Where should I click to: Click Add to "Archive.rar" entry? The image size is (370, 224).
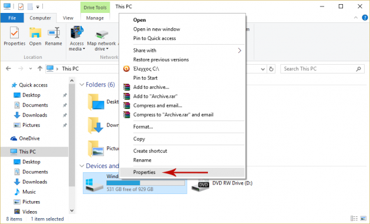tap(182, 96)
